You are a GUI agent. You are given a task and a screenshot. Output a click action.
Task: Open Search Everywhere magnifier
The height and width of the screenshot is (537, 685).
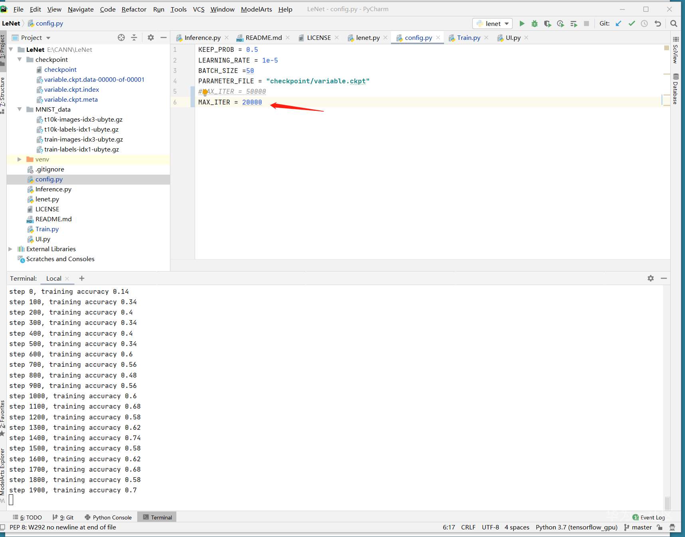[674, 24]
